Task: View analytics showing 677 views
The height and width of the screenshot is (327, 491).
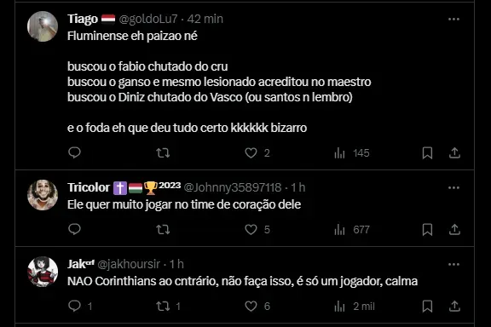Action: 352,229
